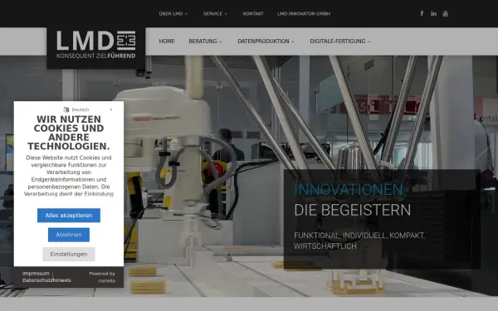498x311 pixels.
Task: Open the YouTube social icon
Action: pos(445,13)
